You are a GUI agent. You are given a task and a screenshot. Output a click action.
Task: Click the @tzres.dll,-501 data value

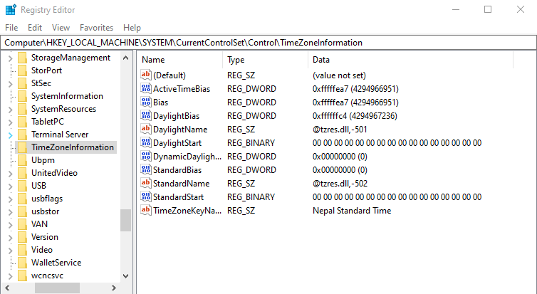click(340, 130)
